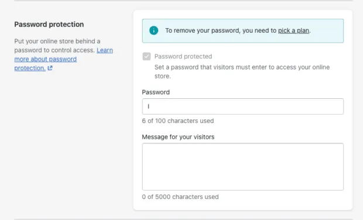Click the 'Password protected' checkbox label
This screenshot has width=363, height=220.
(183, 56)
